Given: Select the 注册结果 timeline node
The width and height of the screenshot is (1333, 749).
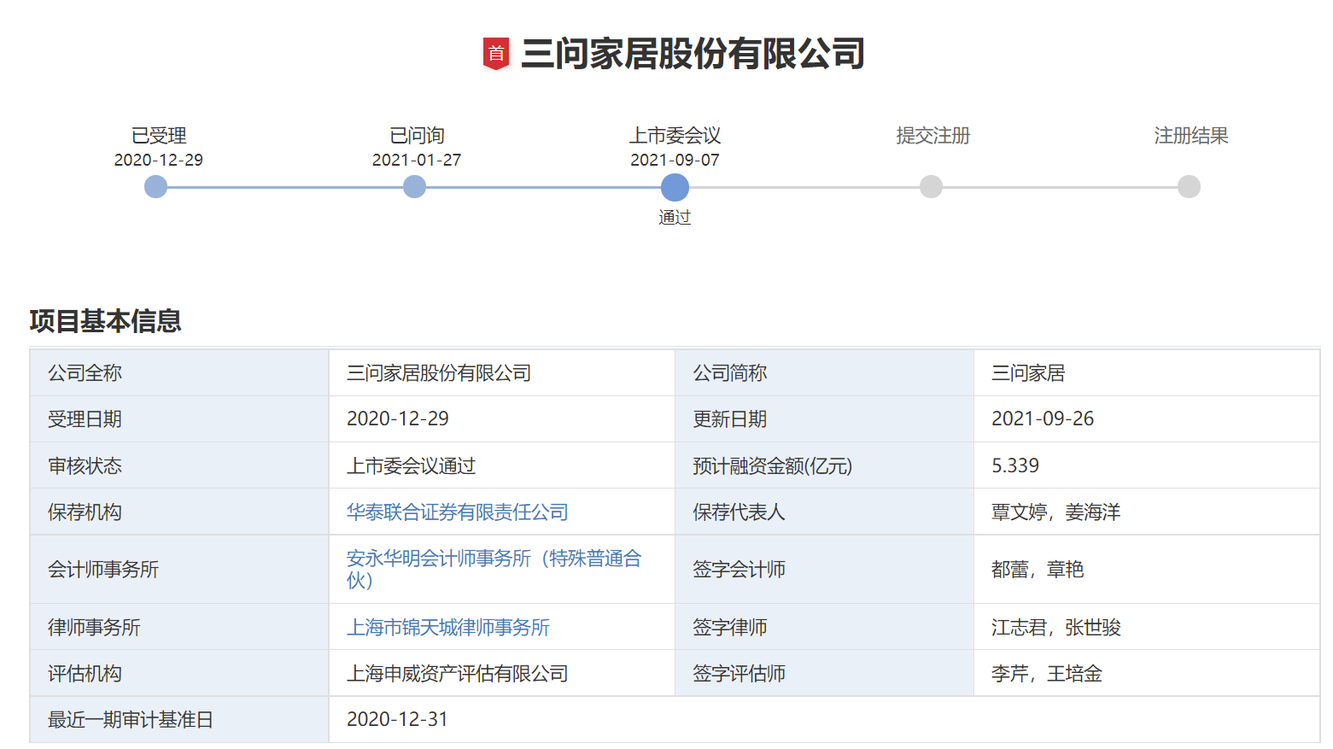Looking at the screenshot, I should click(1189, 186).
